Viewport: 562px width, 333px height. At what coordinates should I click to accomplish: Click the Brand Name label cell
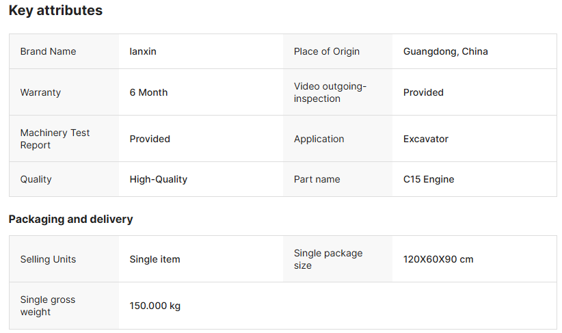48,51
